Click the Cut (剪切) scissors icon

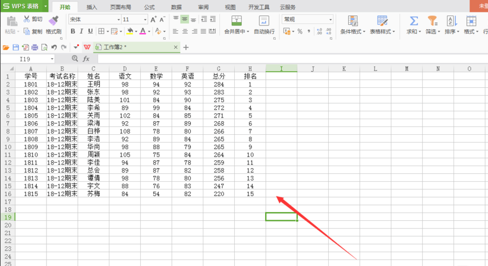click(27, 19)
